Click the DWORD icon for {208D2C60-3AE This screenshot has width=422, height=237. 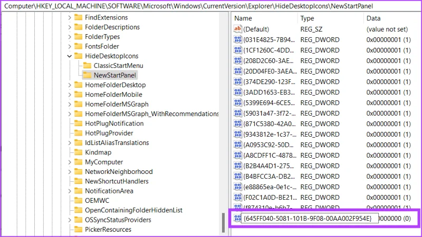pos(238,60)
